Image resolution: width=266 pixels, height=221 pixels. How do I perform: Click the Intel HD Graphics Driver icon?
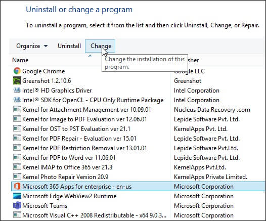17,90
